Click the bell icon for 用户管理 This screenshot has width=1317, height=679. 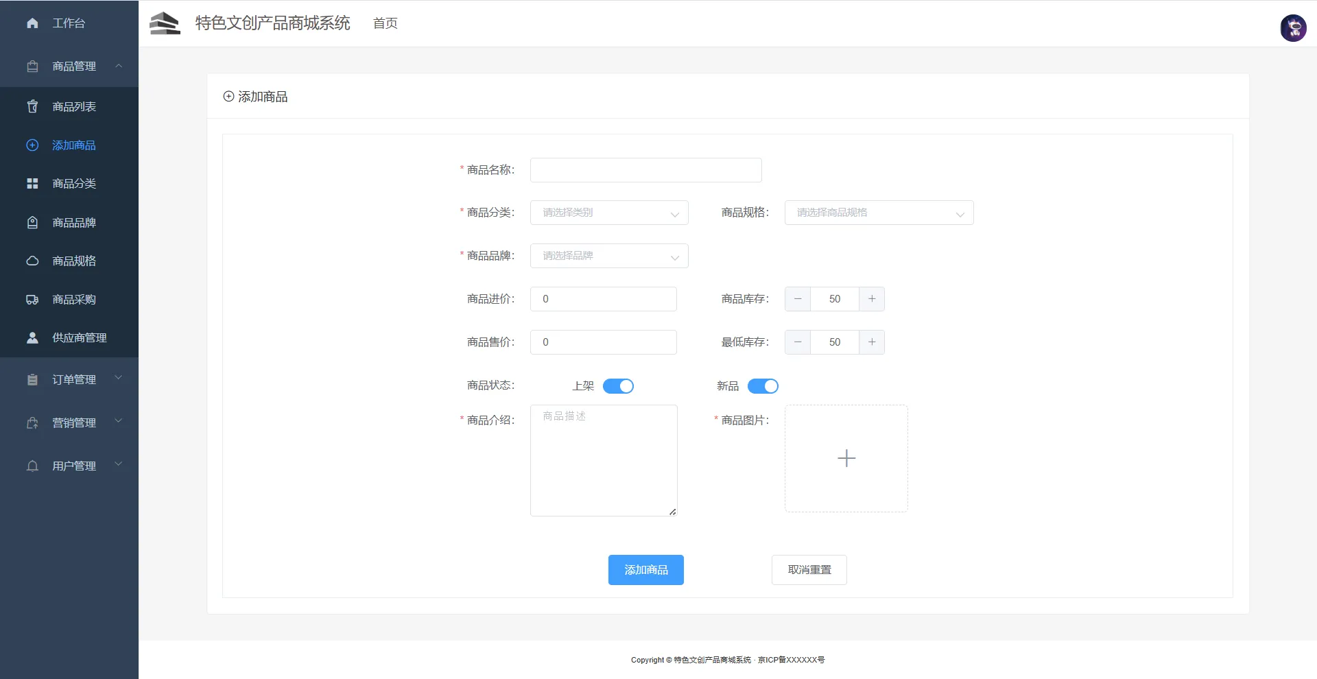(32, 466)
